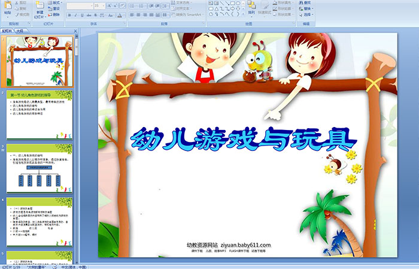Image resolution: width=419 pixels, height=269 pixels.
Task: Clear all formatting eraser icon
Action: pos(123,6)
